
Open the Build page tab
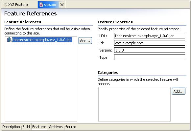point(26,127)
